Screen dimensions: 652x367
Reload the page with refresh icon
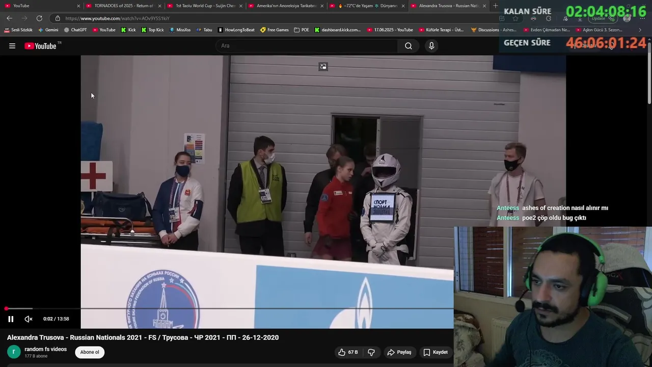point(39,18)
